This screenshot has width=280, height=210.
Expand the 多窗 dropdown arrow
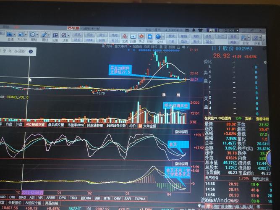[x=260, y=38]
